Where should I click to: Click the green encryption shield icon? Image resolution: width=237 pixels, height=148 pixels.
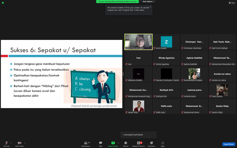pyautogui.click(x=3, y=3)
